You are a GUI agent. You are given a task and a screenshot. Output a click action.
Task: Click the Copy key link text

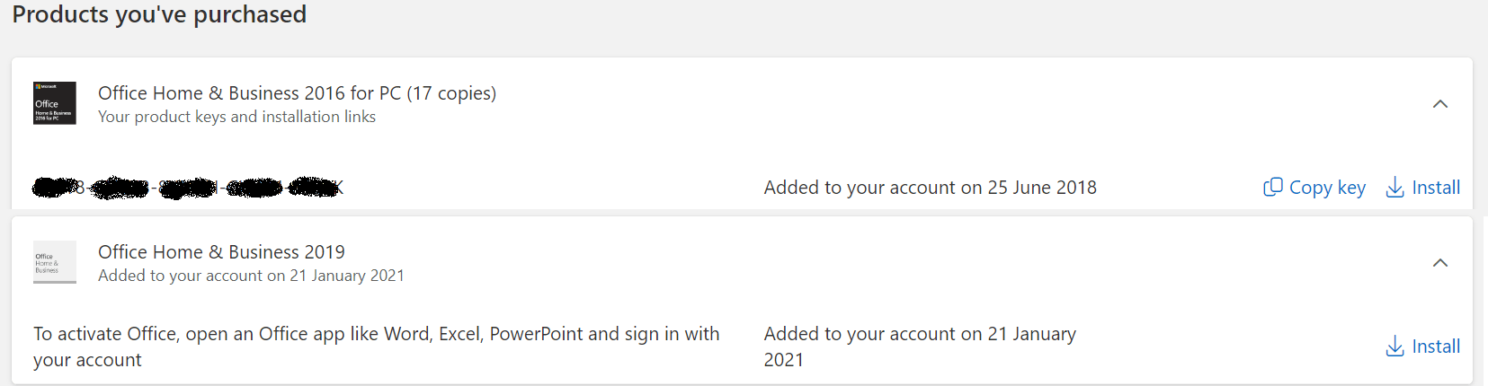1327,188
